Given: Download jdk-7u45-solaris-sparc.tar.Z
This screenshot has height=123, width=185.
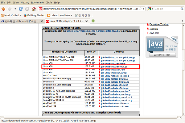Looking at the screenshot, I should [116, 91].
